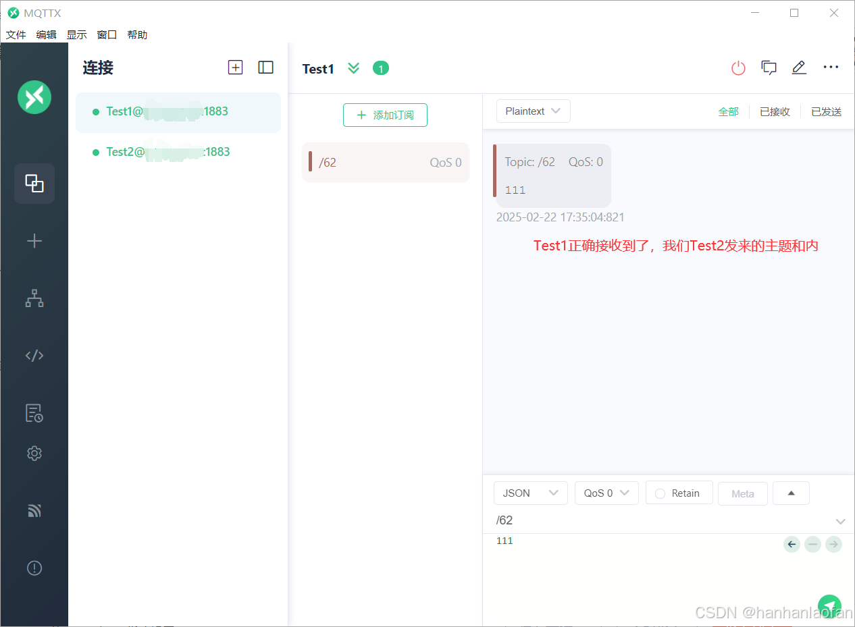Screen dimensions: 855x627
Task: Toggle the connection list layout icon
Action: tap(266, 67)
